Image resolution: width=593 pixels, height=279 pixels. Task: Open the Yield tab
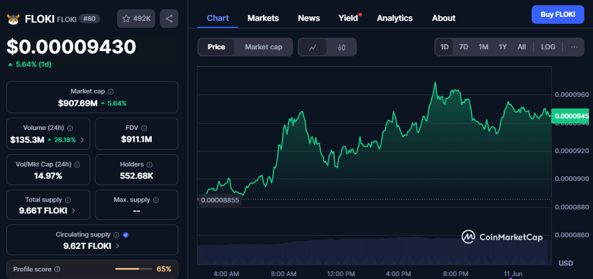pyautogui.click(x=348, y=18)
